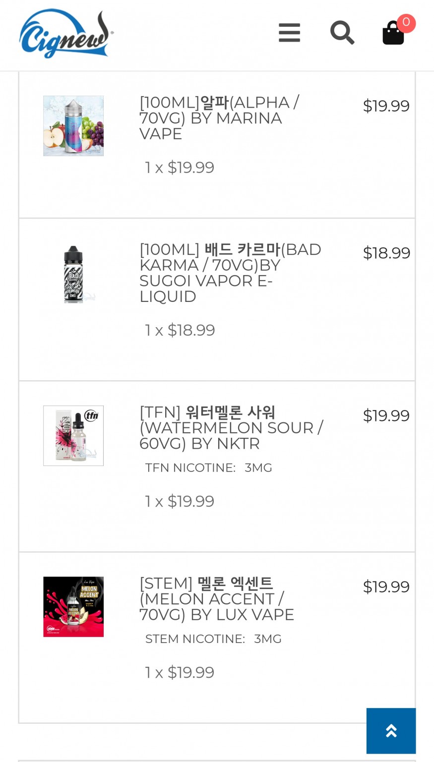Open the hamburger menu icon
This screenshot has height=762, width=434.
289,33
